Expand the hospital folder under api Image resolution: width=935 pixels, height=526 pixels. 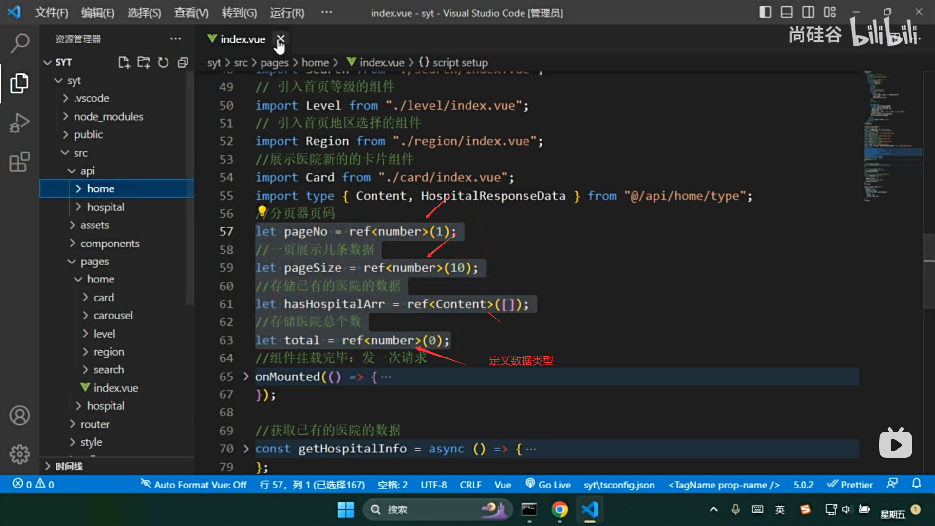pos(105,207)
